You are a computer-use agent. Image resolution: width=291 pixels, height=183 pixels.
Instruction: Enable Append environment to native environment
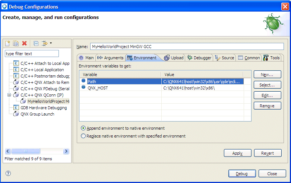(83, 128)
